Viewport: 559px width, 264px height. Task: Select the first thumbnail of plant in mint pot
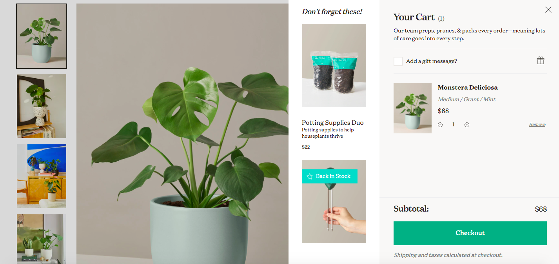click(42, 36)
